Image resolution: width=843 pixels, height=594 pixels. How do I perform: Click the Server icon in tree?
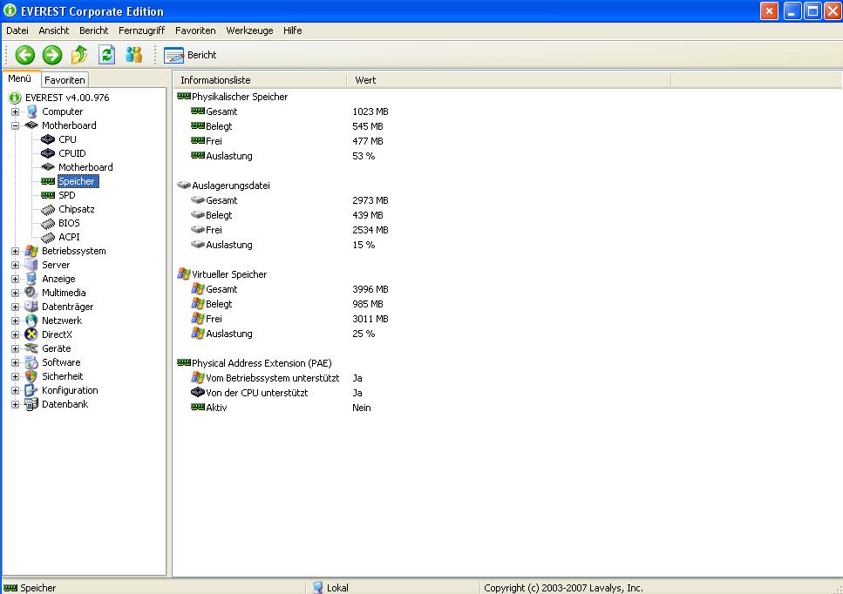tap(31, 266)
